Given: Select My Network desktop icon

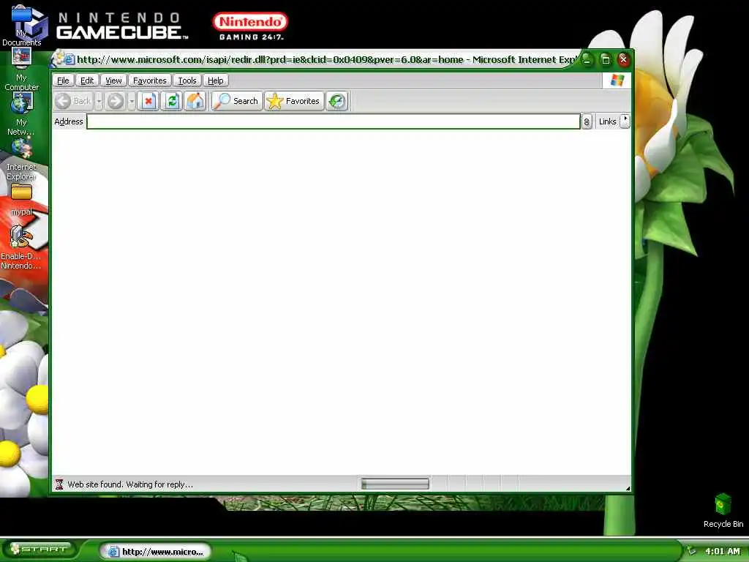Looking at the screenshot, I should (x=21, y=115).
